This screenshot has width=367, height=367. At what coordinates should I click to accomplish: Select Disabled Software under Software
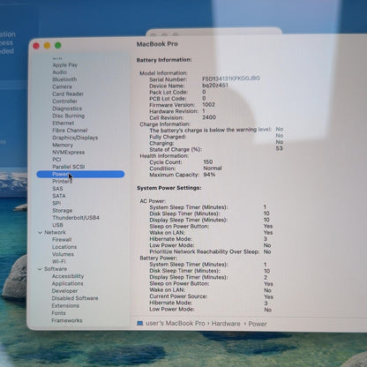(x=75, y=298)
